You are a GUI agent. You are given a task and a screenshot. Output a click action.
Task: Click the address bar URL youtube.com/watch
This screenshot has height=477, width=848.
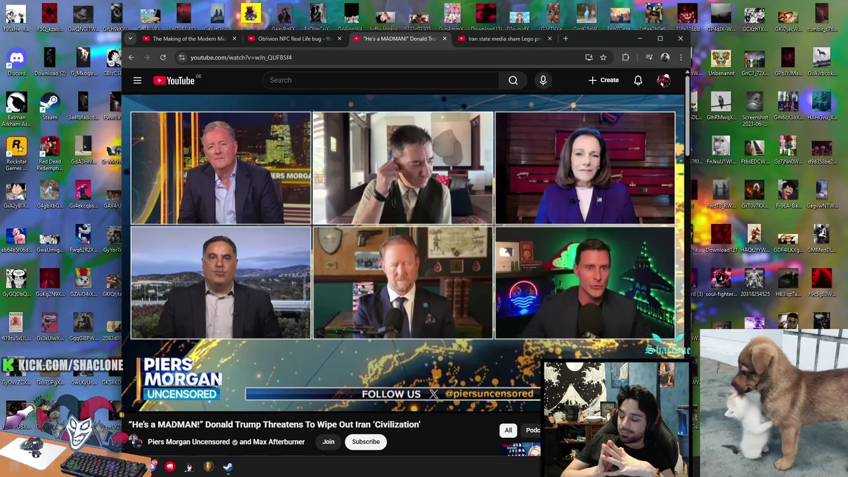pyautogui.click(x=241, y=58)
